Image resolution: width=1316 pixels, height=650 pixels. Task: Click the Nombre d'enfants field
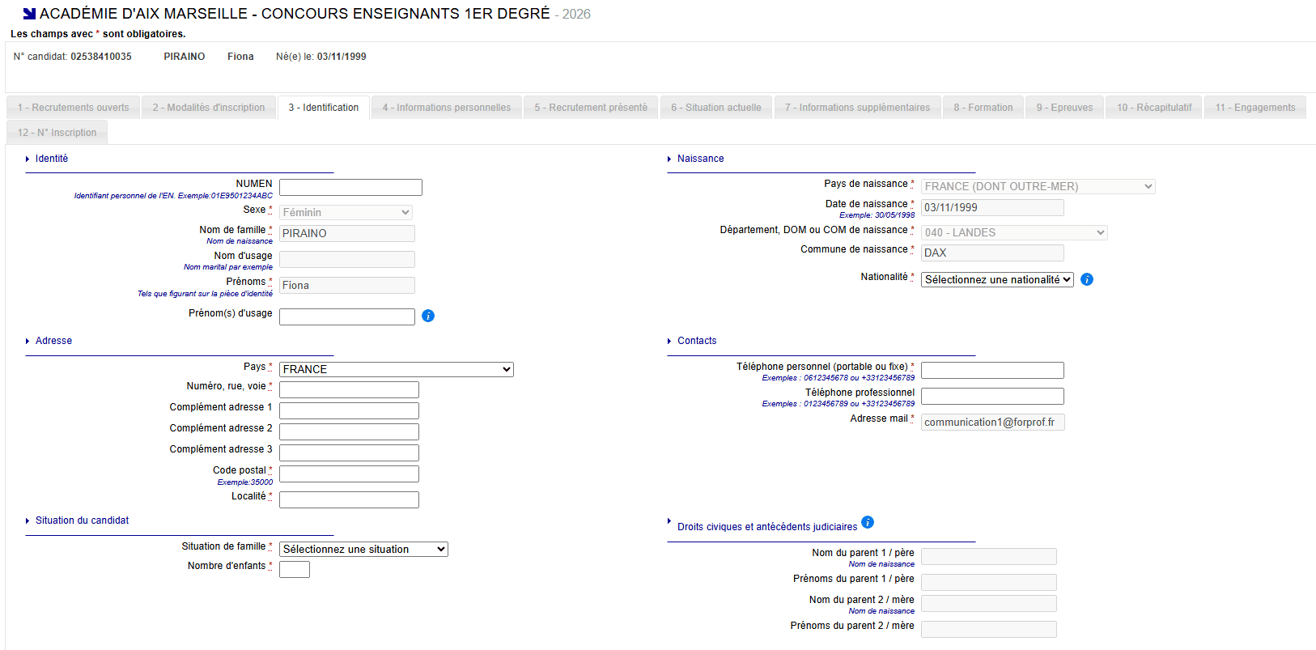295,569
